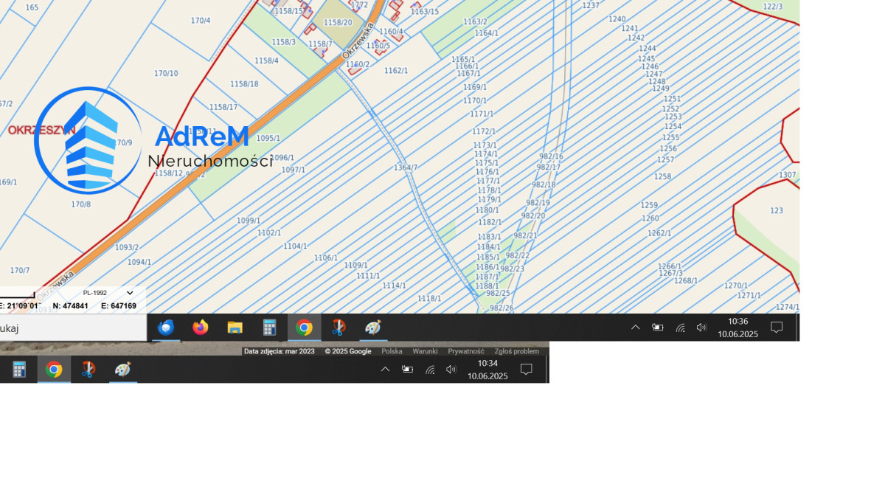Click parcel label 1270/1
The height and width of the screenshot is (498, 885).
point(736,286)
